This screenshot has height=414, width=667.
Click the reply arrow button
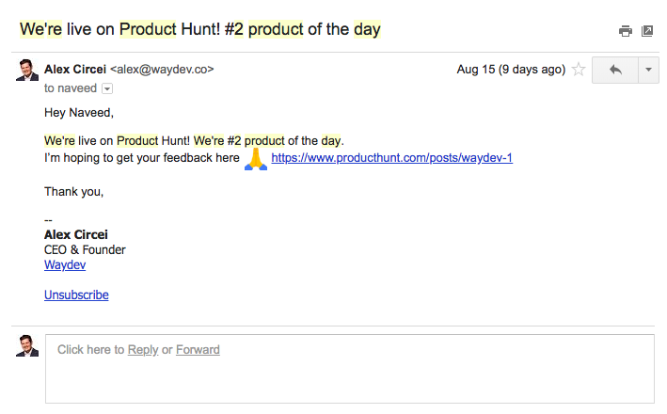(615, 70)
